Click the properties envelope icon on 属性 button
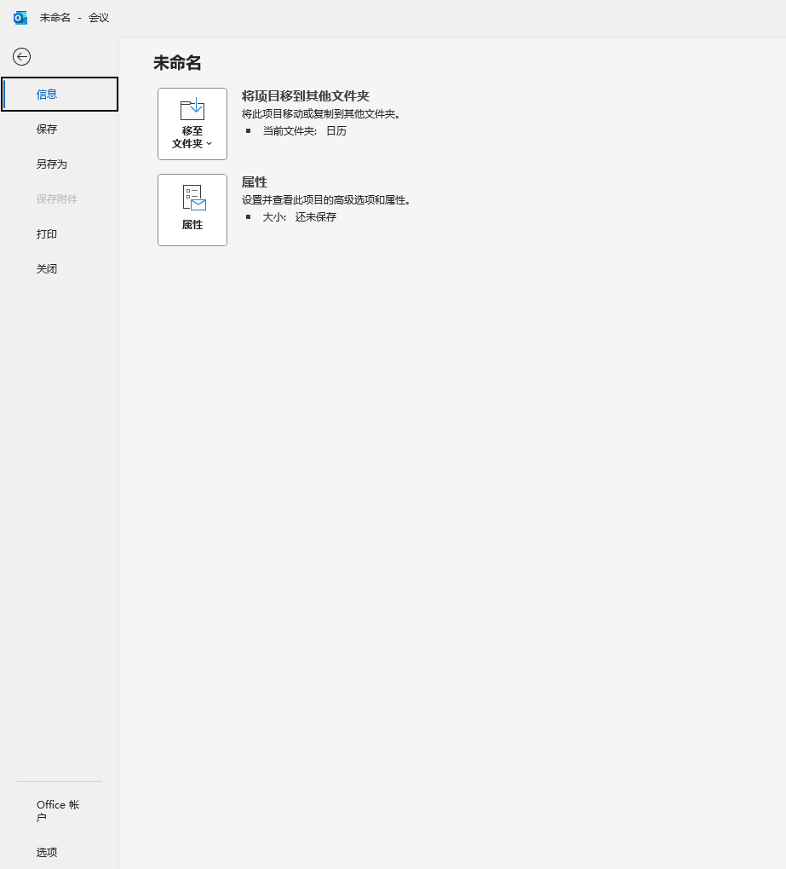 click(193, 198)
